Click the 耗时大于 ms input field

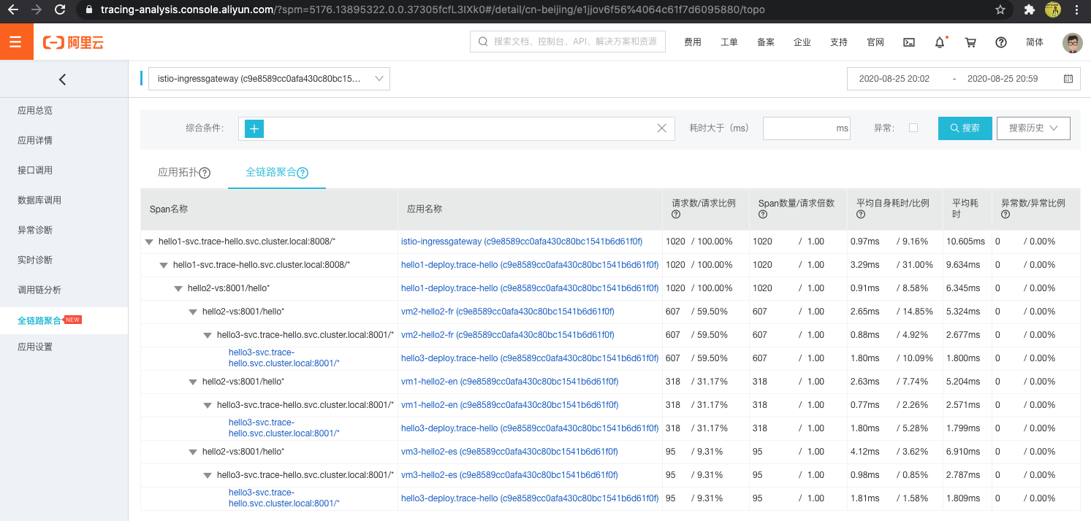[799, 128]
